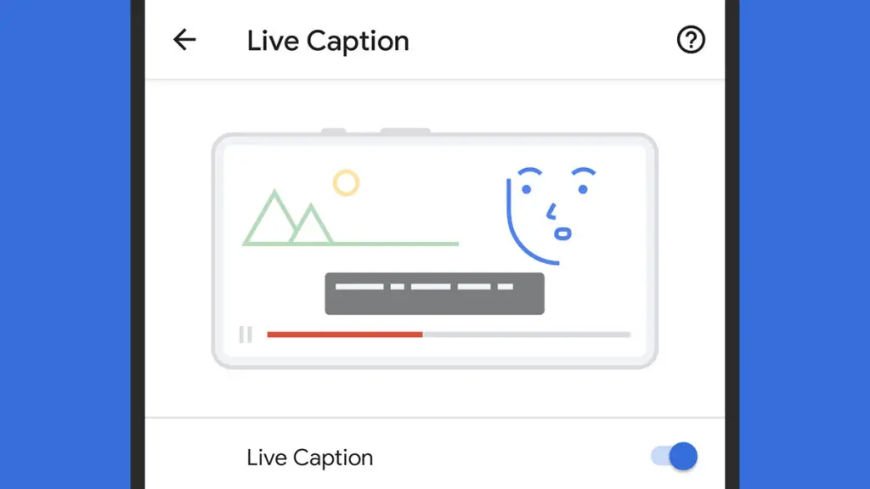
Task: Click the blue nose on the face drawing
Action: [551, 211]
